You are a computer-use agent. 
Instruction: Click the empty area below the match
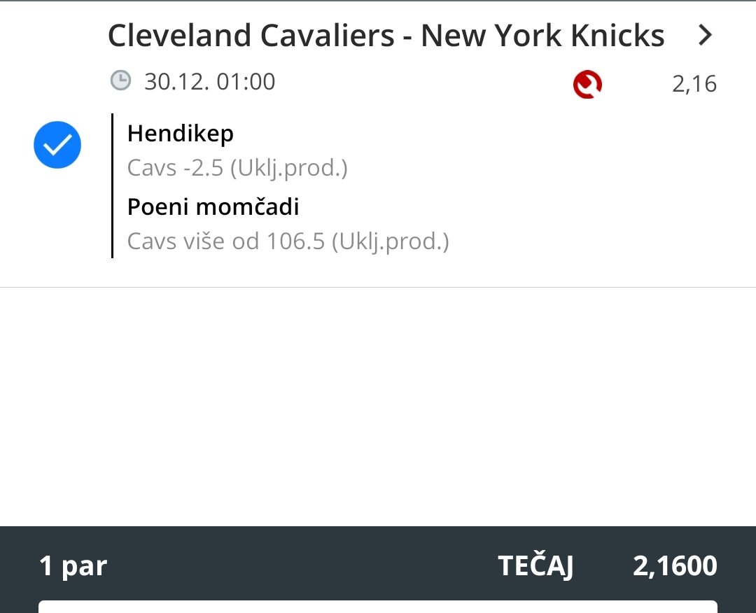pos(378,406)
